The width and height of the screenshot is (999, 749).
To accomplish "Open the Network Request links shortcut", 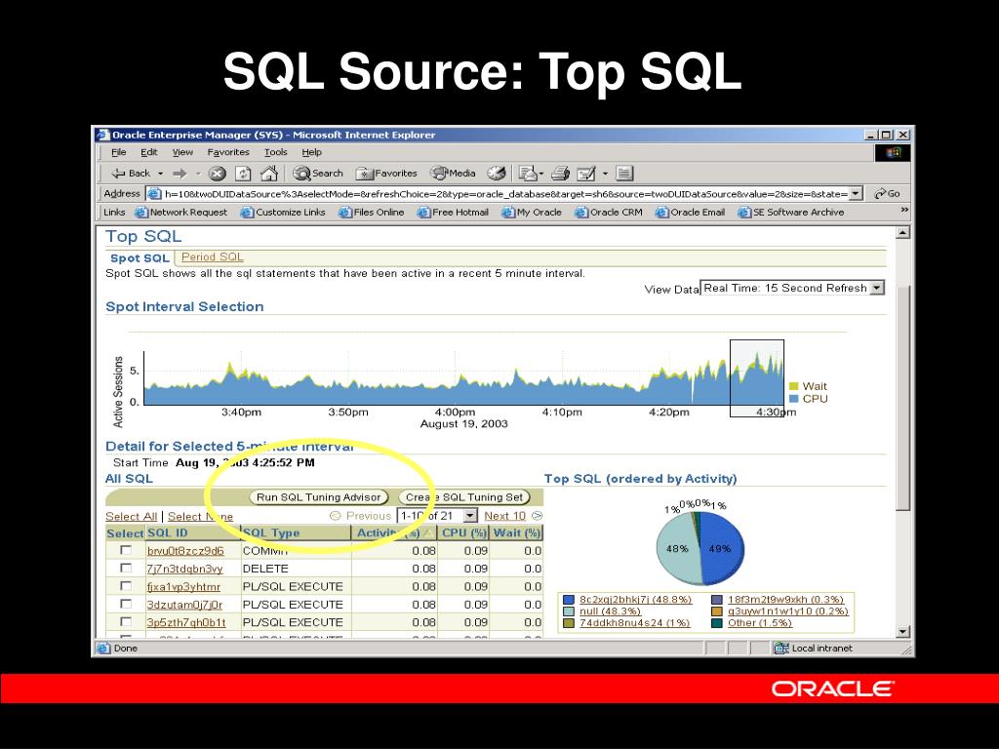I will click(180, 212).
